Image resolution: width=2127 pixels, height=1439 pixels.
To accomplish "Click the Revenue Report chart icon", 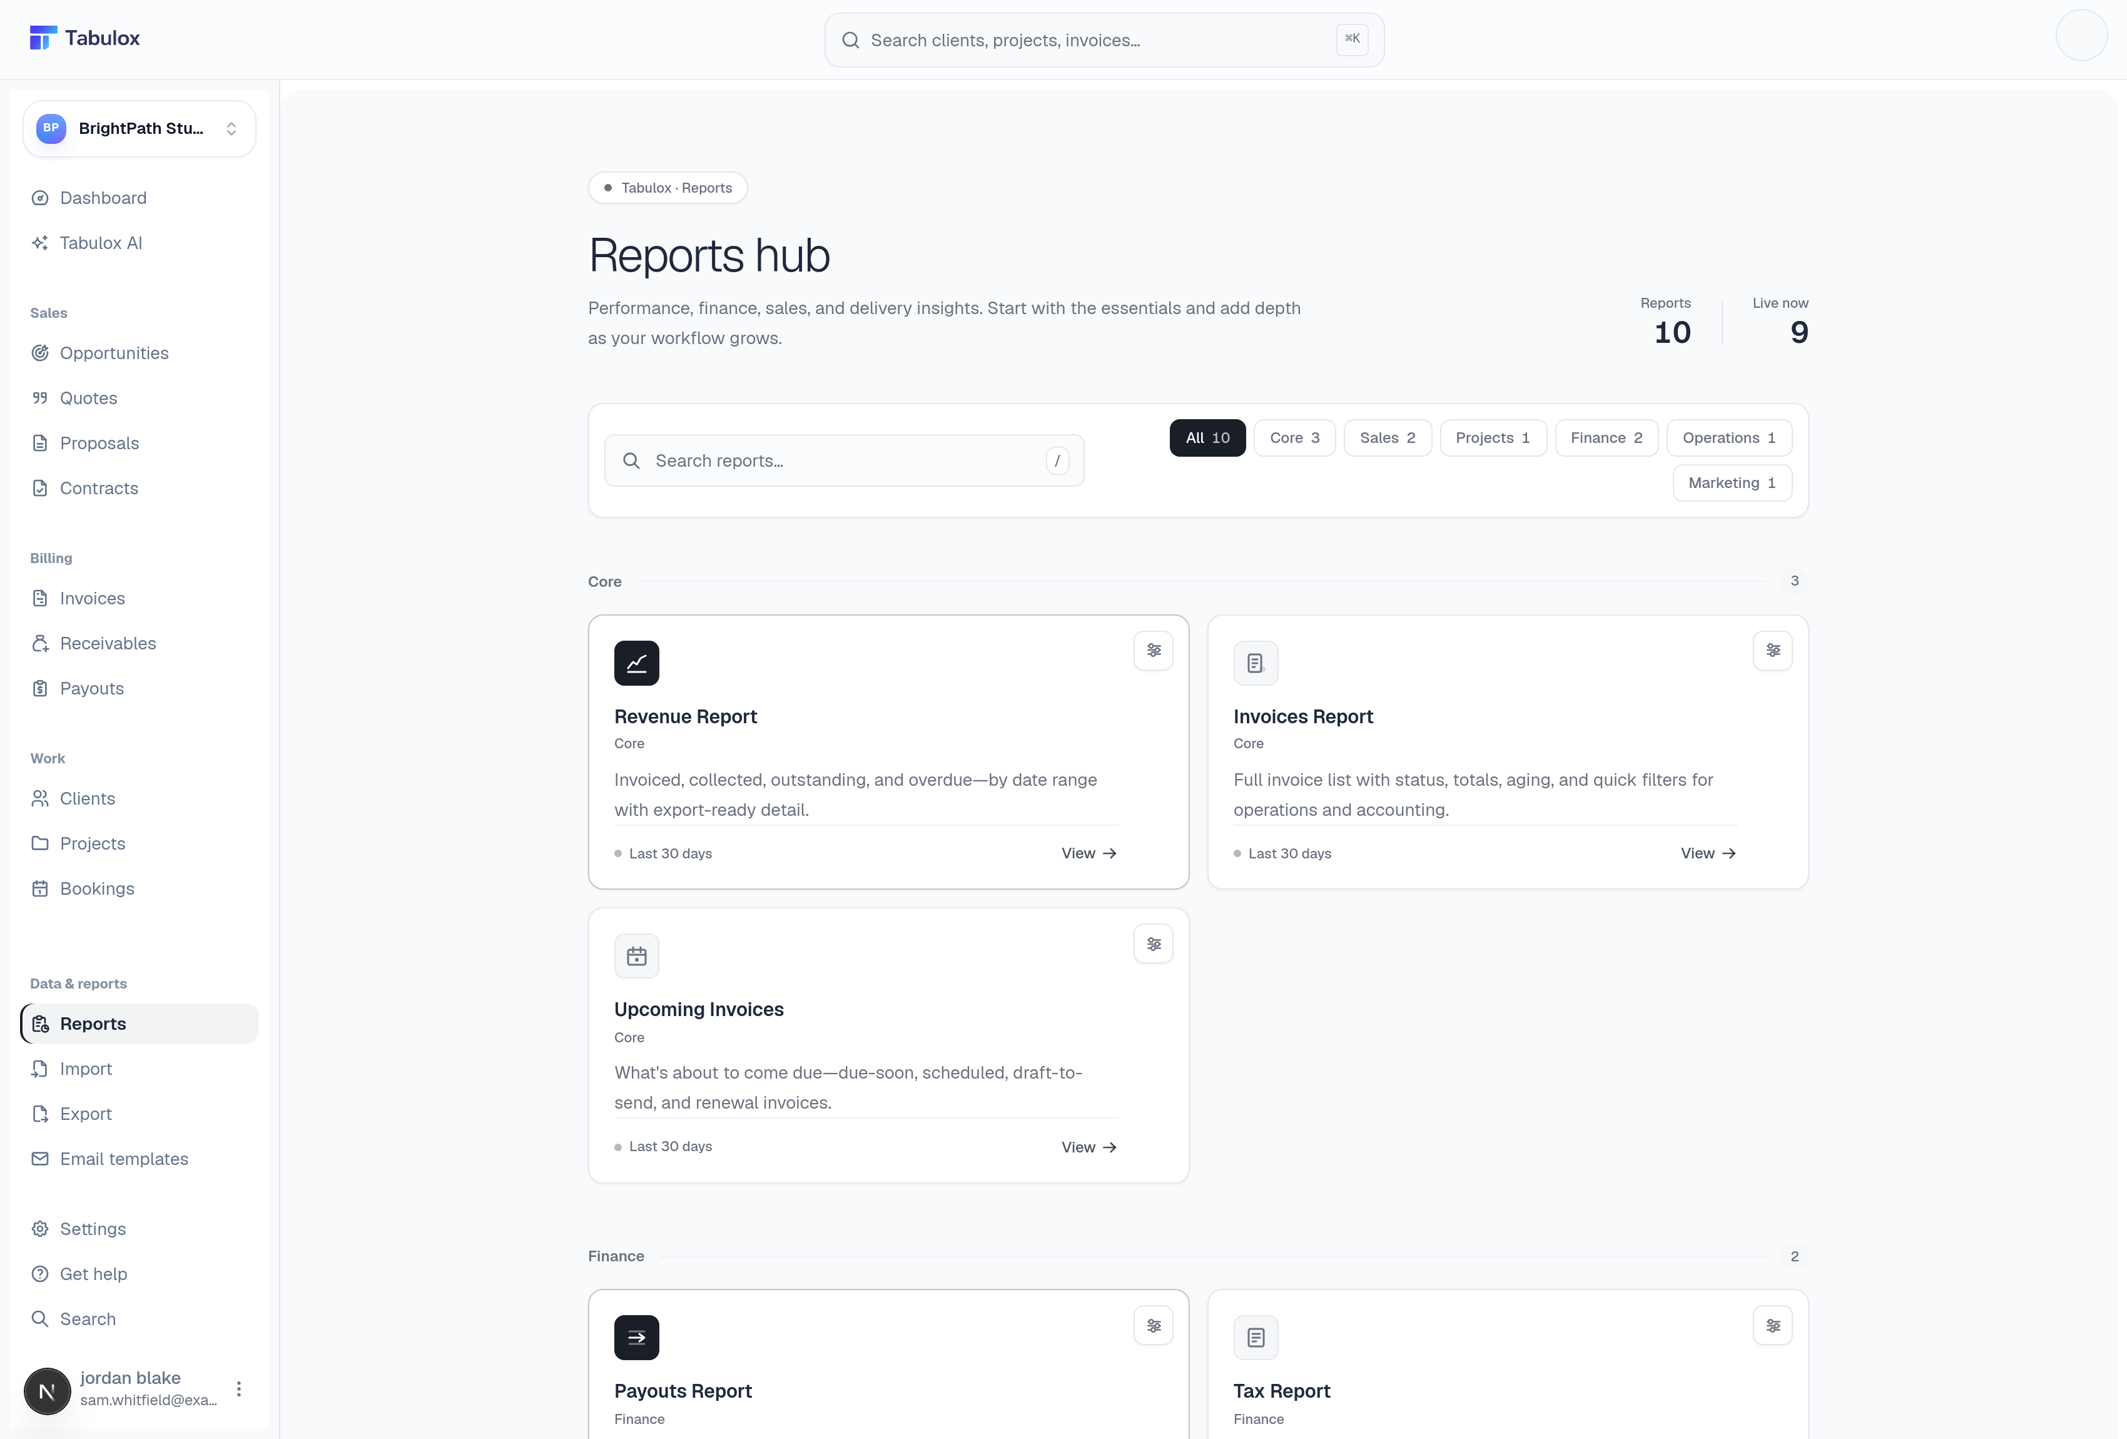I will (x=636, y=663).
